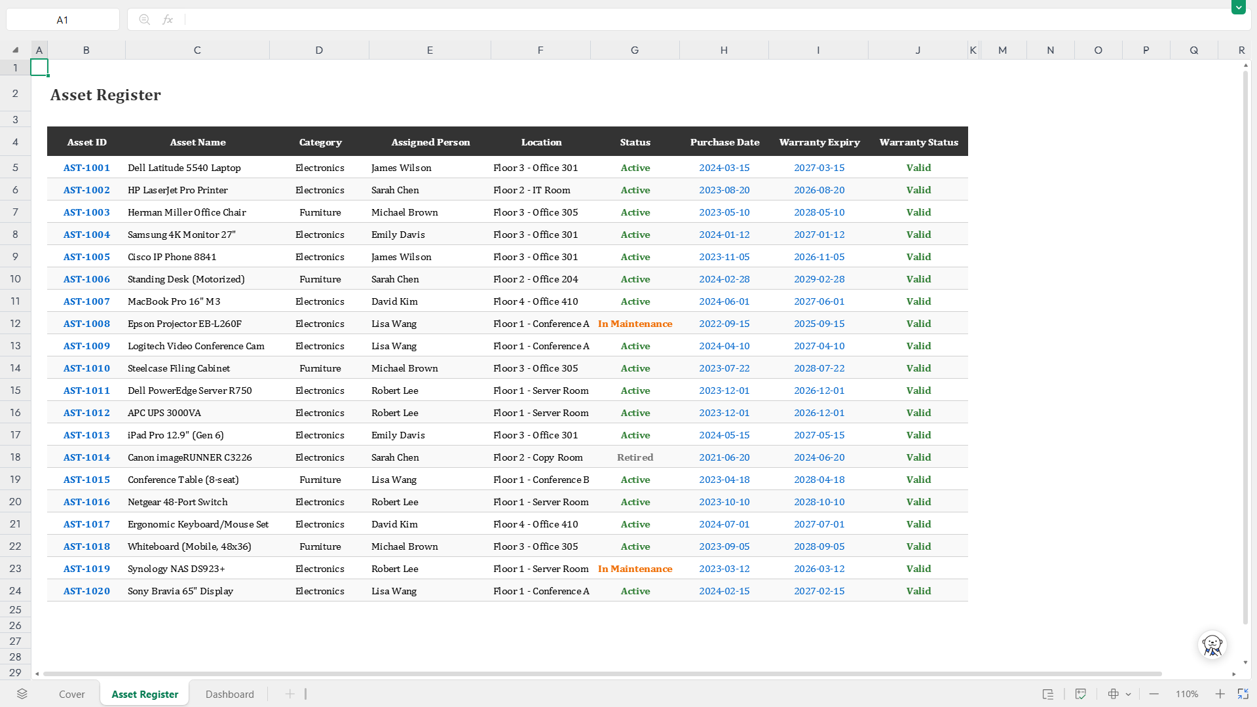Click the select-all corner triangle

pyautogui.click(x=15, y=50)
